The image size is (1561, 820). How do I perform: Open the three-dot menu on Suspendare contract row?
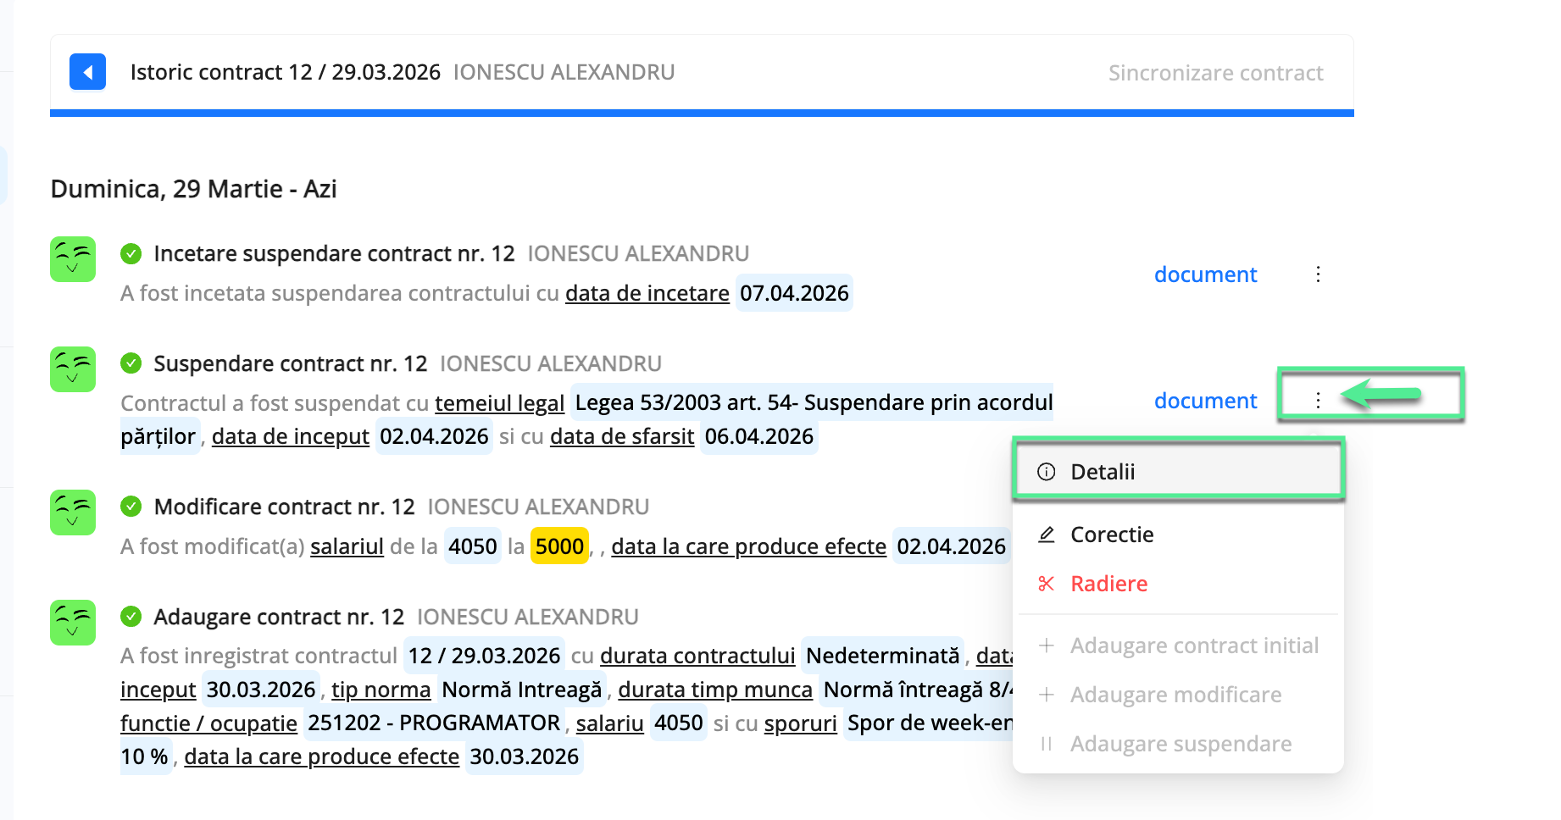1319,400
